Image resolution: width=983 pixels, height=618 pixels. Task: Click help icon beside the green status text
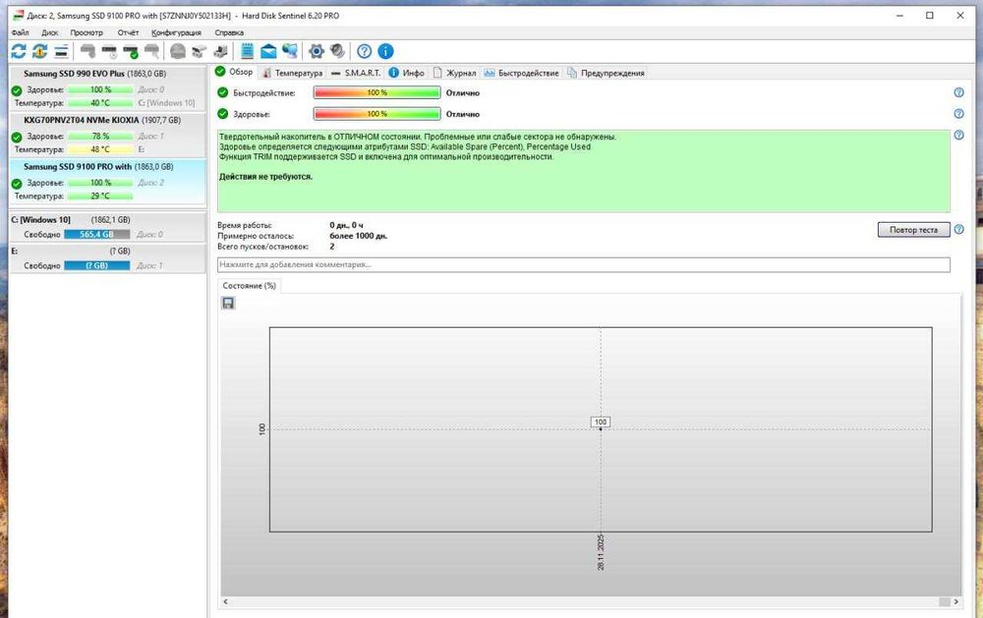[958, 136]
